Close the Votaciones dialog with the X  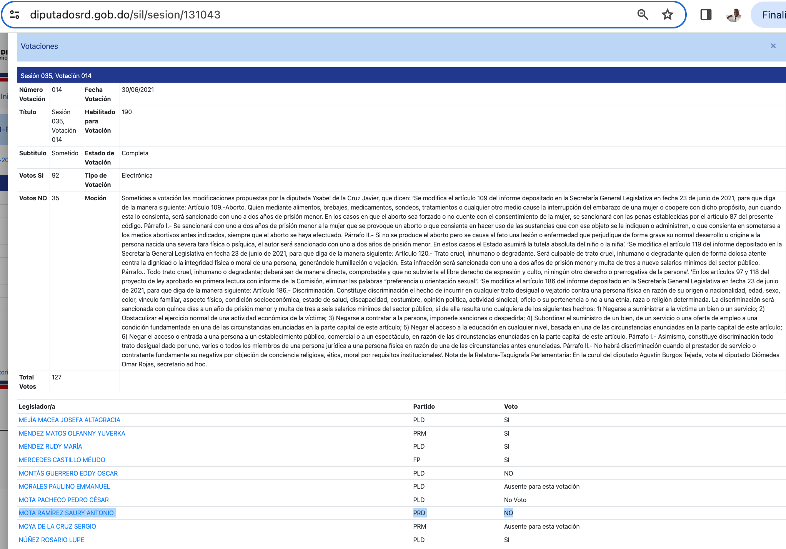point(773,46)
